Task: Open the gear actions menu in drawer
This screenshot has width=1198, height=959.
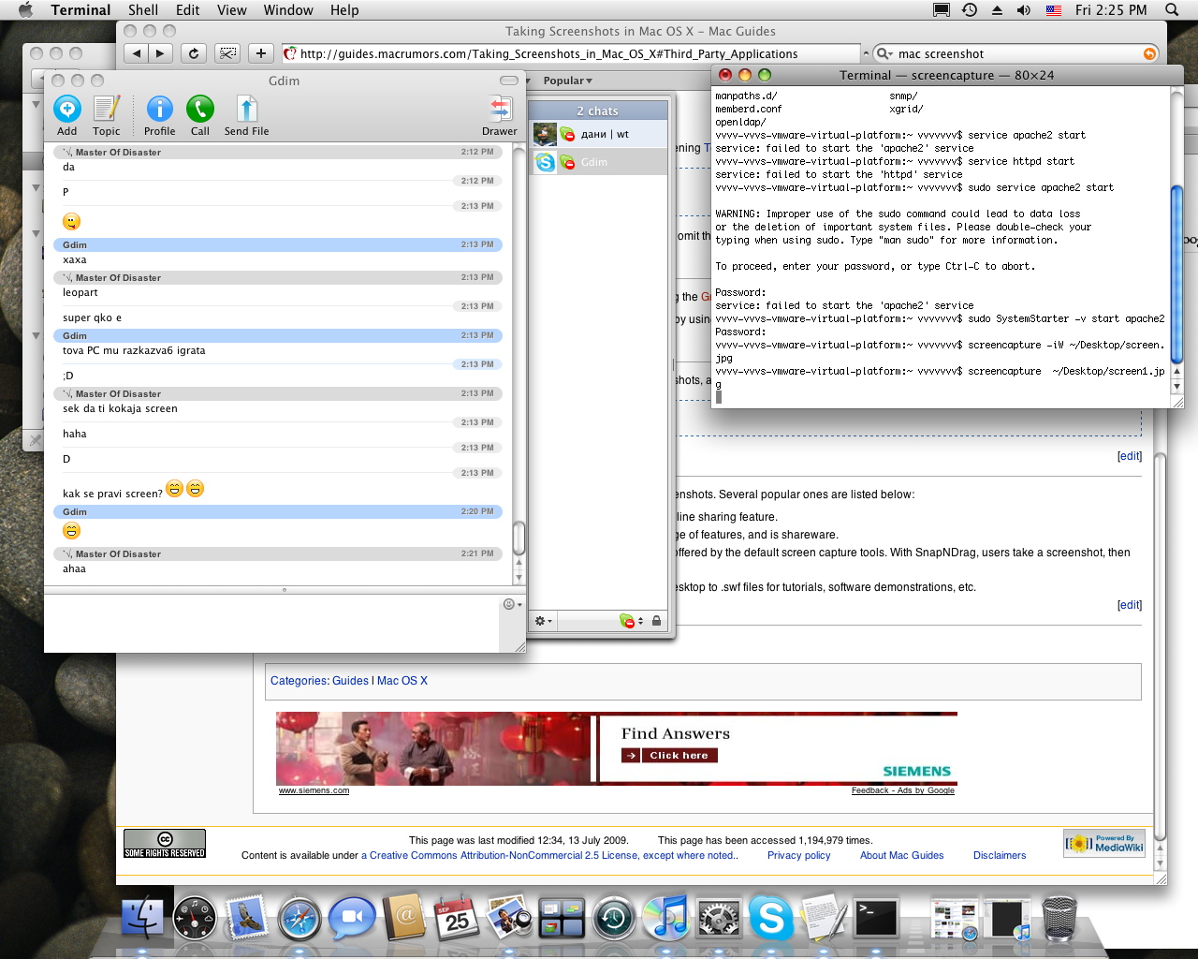Action: (x=542, y=621)
